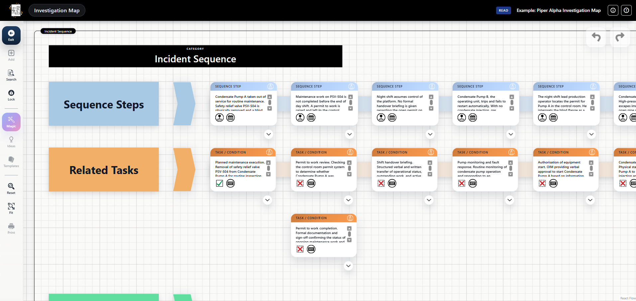Expand chevron below Maintenance work PSV-504 step
The image size is (636, 301).
click(350, 134)
